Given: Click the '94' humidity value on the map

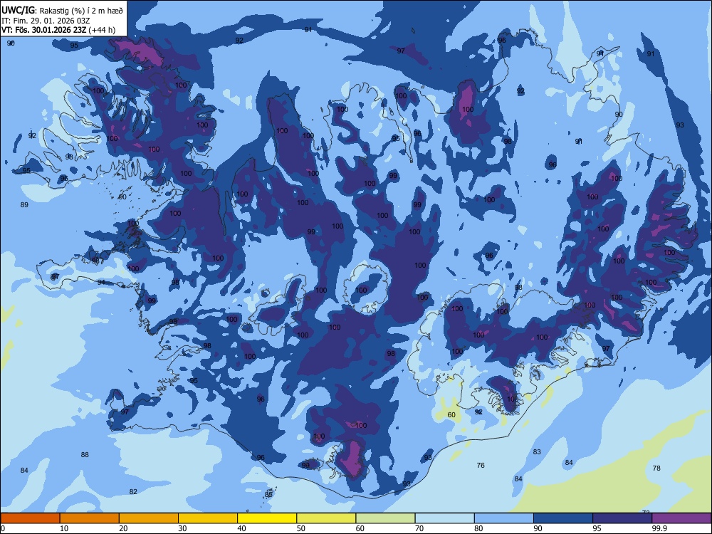Looking at the screenshot, I should [x=101, y=282].
